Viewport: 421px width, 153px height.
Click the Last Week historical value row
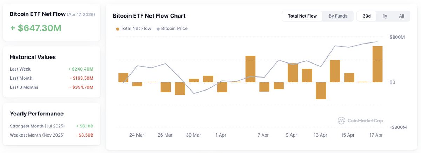tap(51, 69)
